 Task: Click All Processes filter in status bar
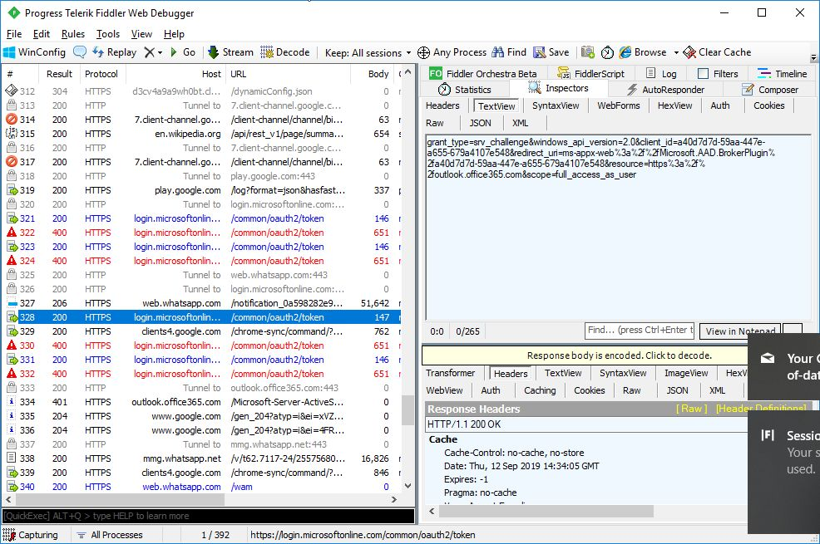pyautogui.click(x=110, y=535)
